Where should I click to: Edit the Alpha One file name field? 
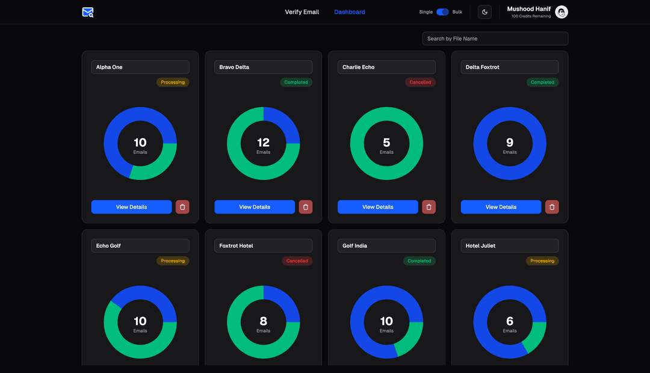tap(140, 67)
